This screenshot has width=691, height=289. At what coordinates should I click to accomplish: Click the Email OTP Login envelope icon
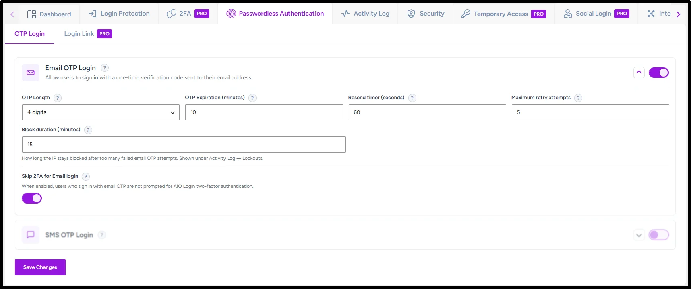[31, 73]
